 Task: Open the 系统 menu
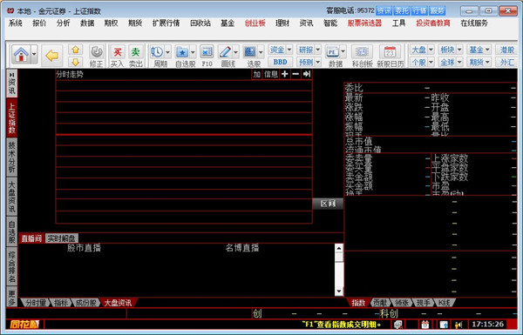click(16, 23)
